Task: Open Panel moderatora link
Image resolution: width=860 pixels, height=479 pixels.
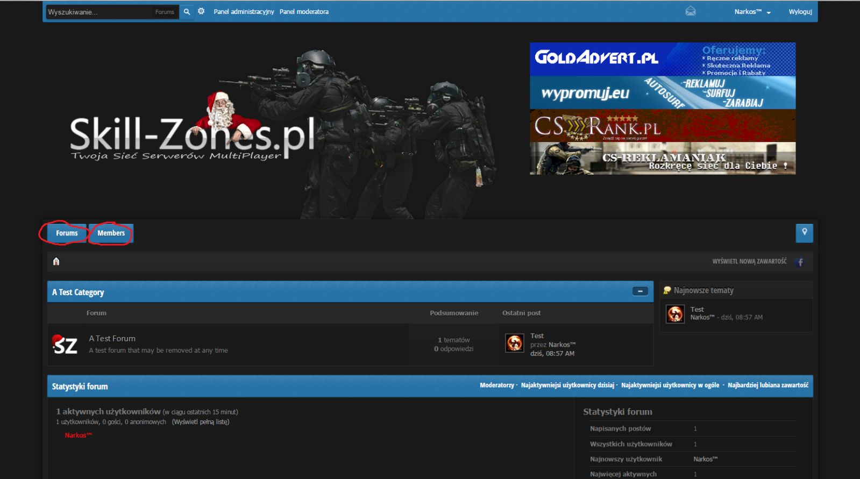Action: [304, 12]
